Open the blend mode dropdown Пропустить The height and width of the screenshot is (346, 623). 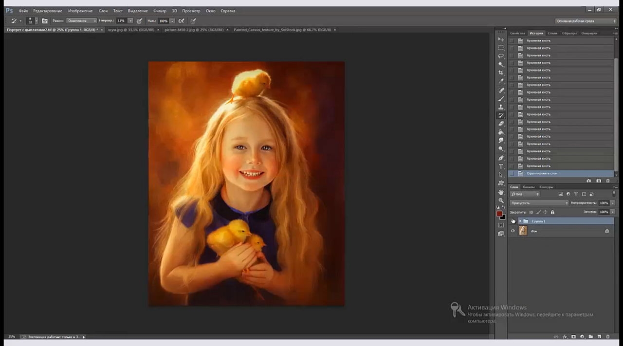click(539, 203)
